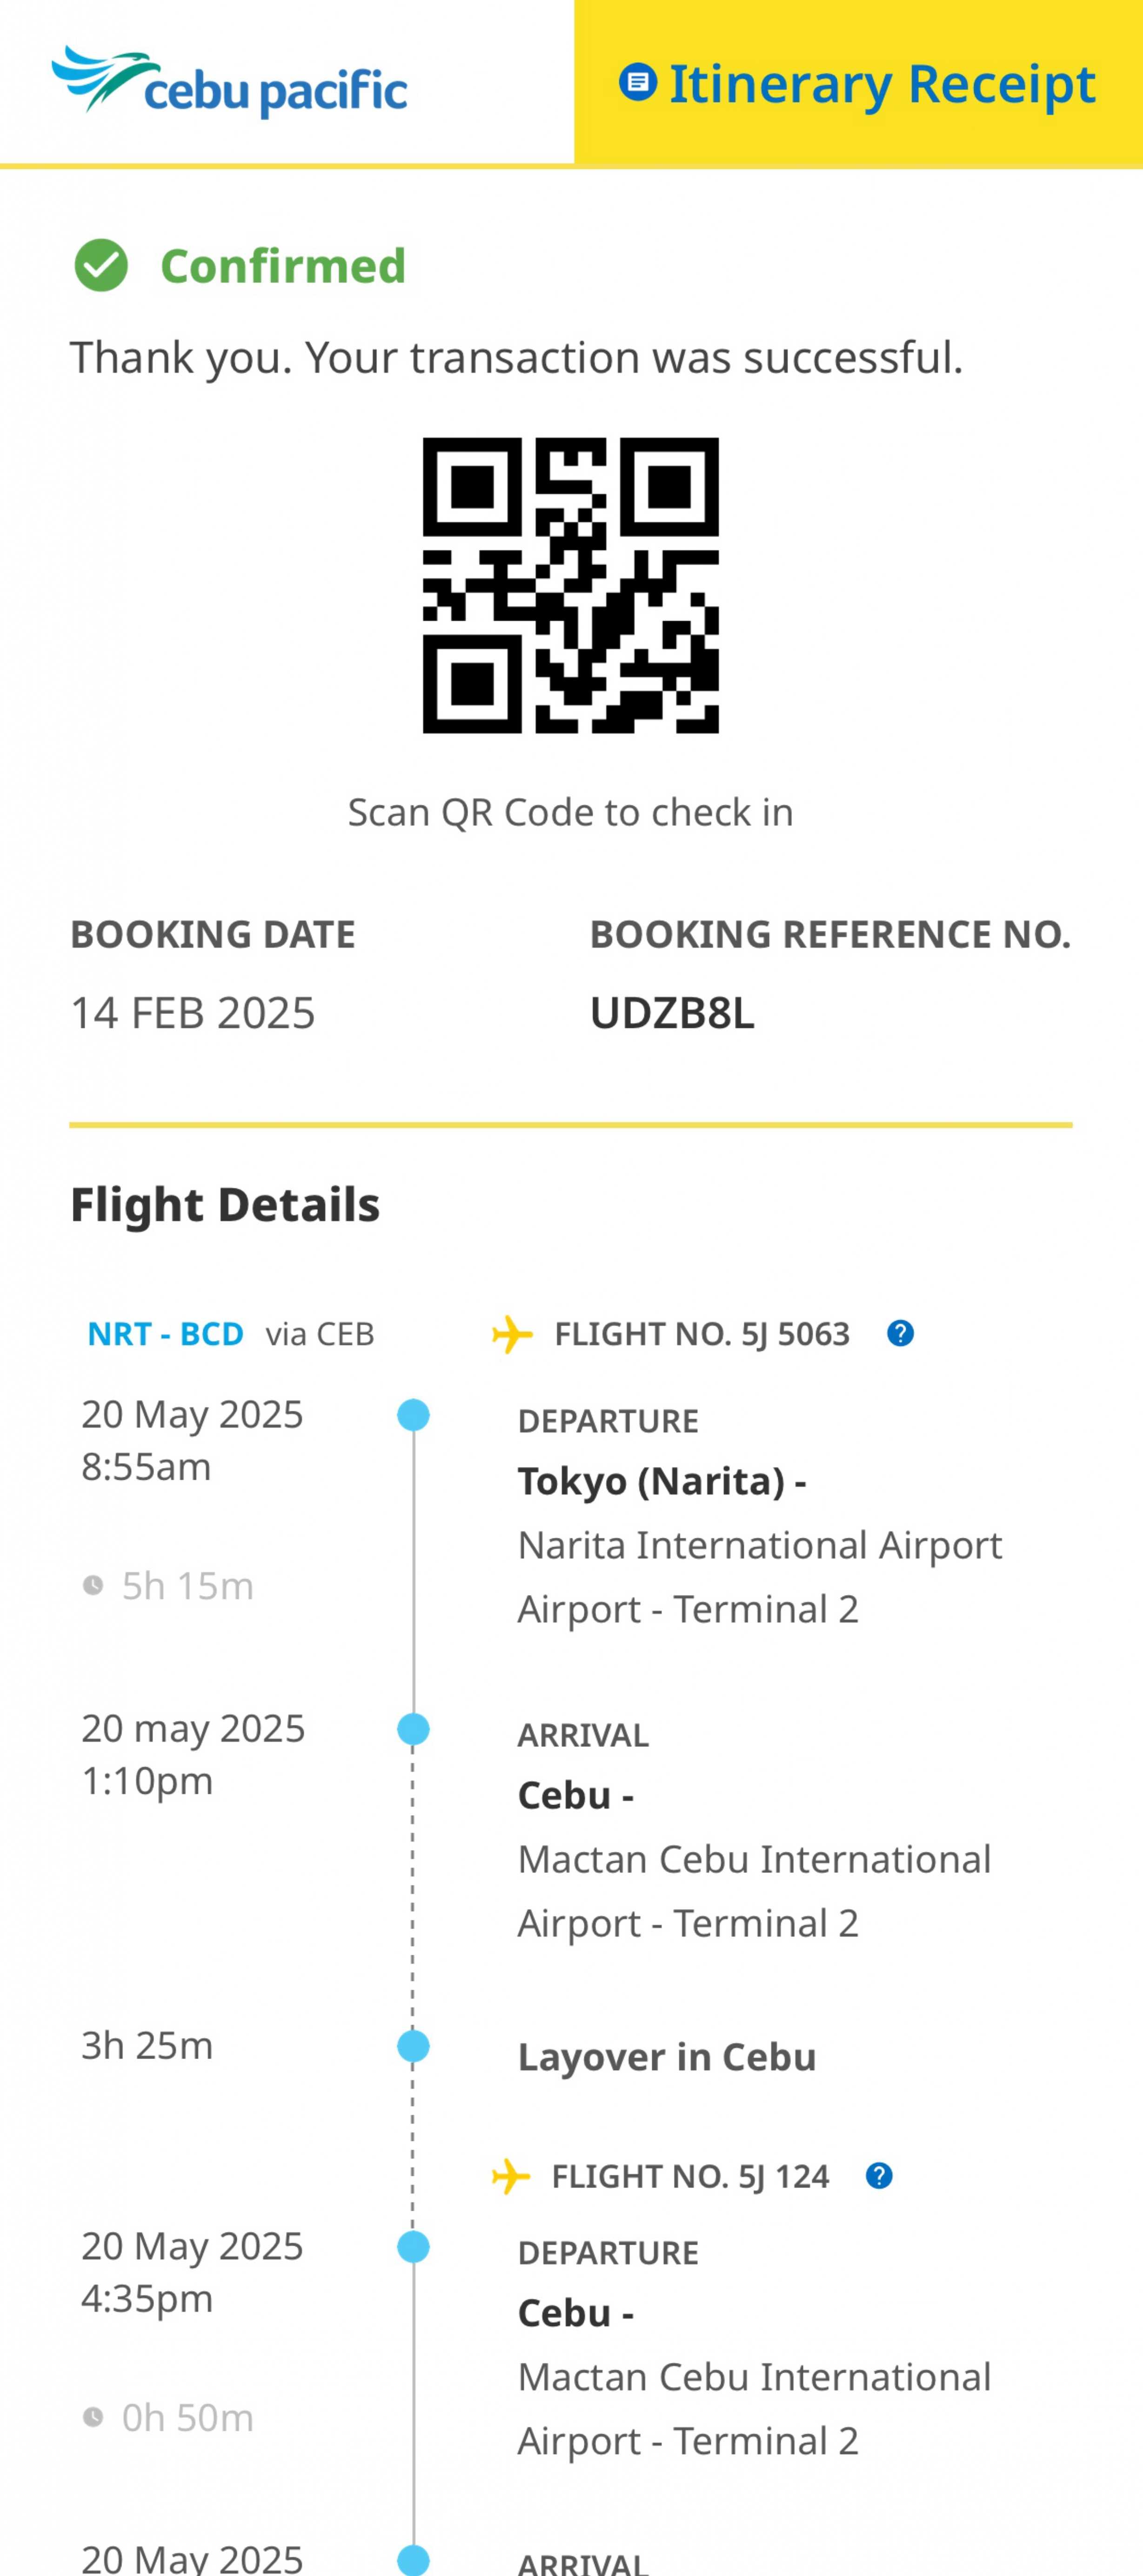Image resolution: width=1143 pixels, height=2576 pixels.
Task: Click the green Confirmed checkmark icon
Action: [x=101, y=266]
